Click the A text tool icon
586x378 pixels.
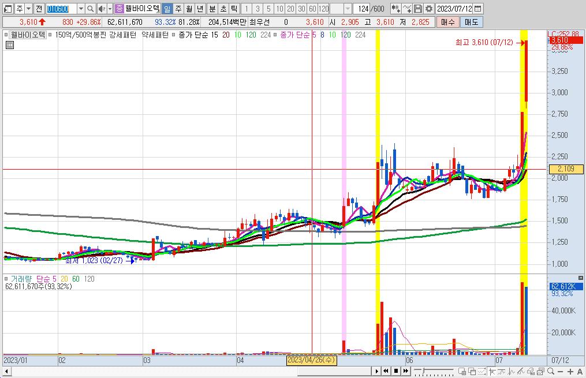coord(580,371)
